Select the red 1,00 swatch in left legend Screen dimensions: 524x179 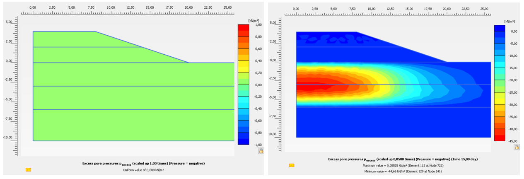pos(243,27)
